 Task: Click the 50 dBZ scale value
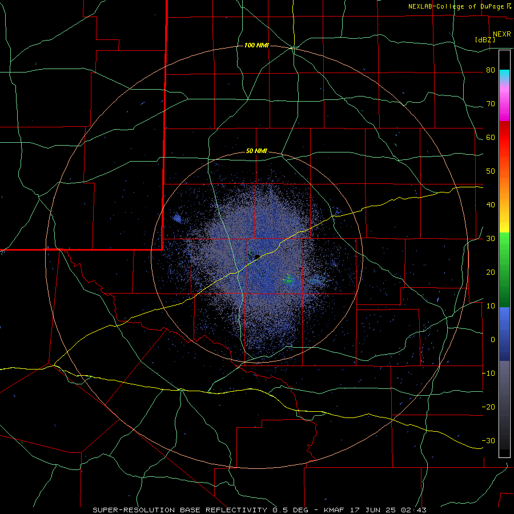click(491, 171)
